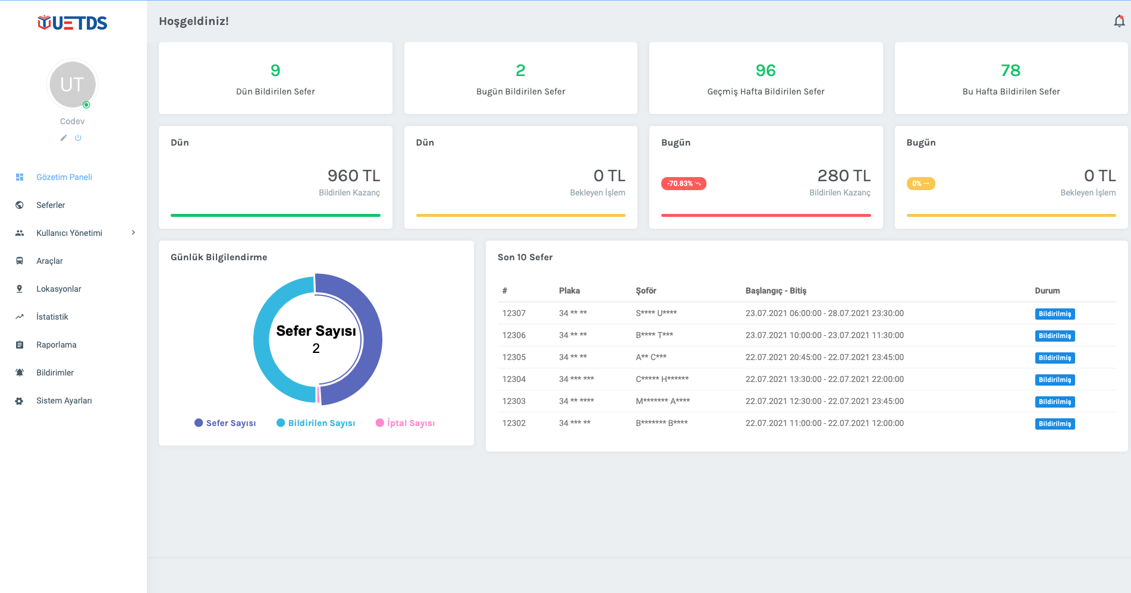Click the UETDS logo

[73, 23]
